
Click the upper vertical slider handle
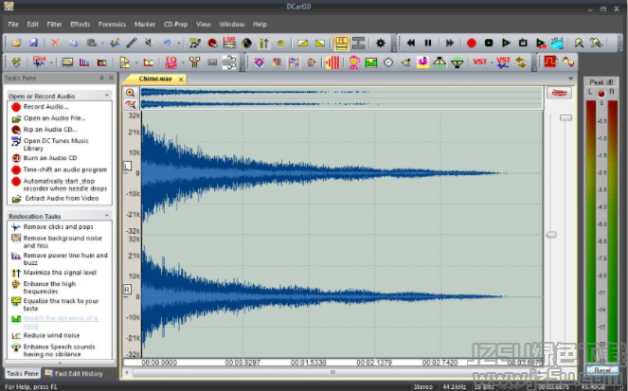pyautogui.click(x=565, y=117)
